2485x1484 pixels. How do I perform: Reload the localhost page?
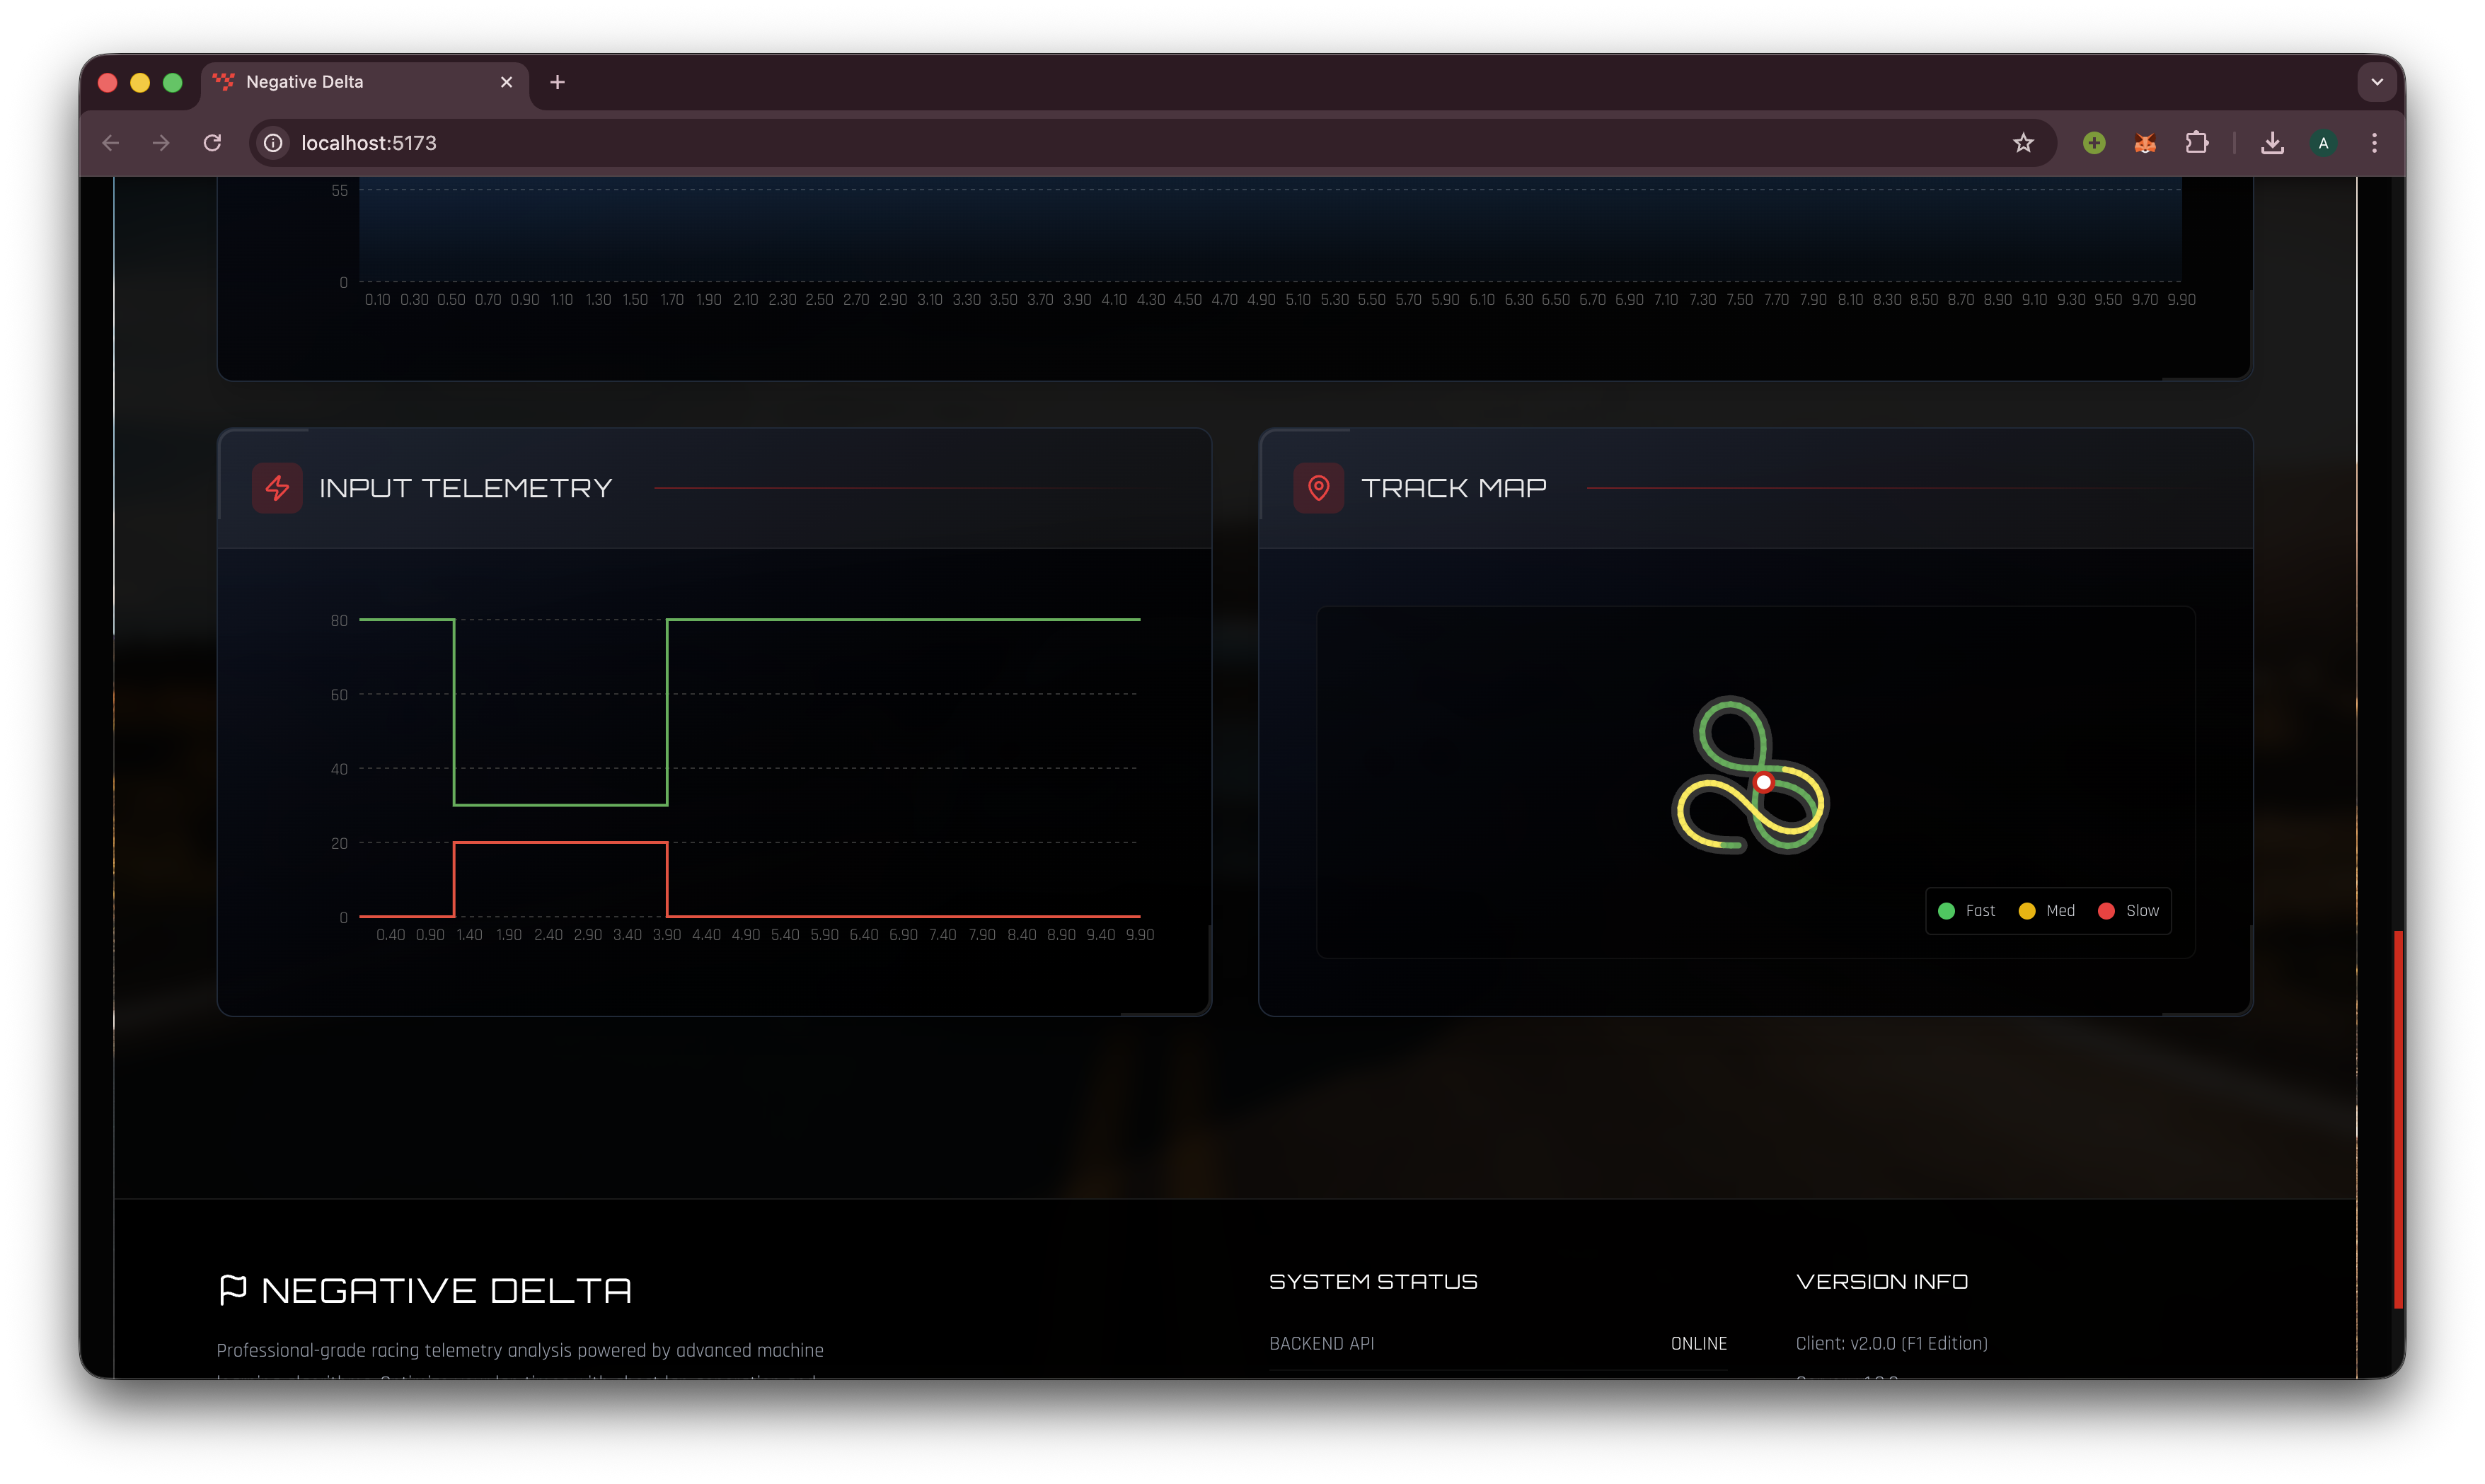click(x=212, y=143)
